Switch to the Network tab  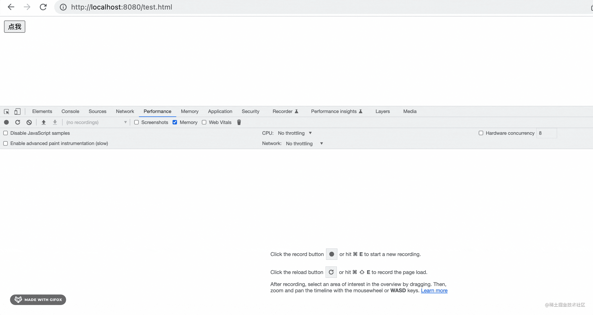pyautogui.click(x=125, y=111)
